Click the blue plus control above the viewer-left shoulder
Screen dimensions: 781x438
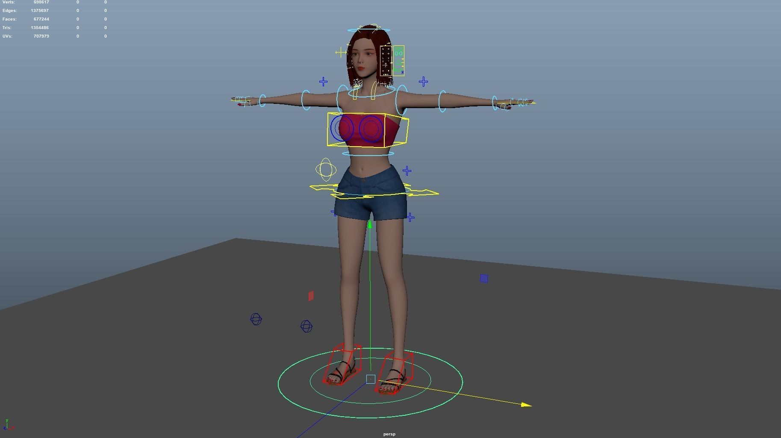pos(323,81)
